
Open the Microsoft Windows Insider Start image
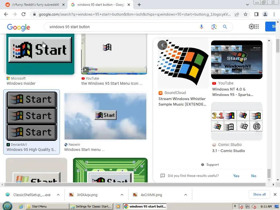(40, 54)
